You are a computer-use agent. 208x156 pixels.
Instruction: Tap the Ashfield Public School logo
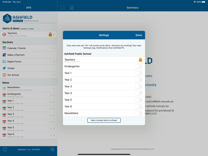21,18
